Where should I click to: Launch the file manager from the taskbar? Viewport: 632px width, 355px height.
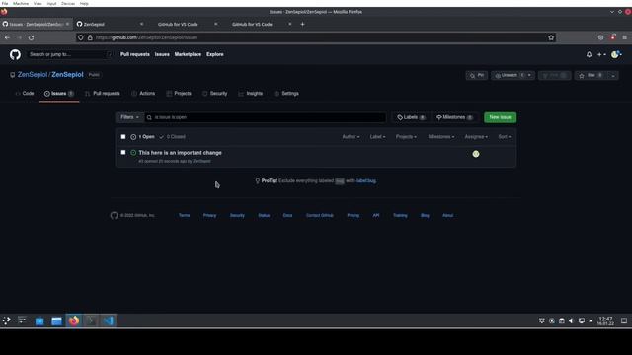[56, 320]
